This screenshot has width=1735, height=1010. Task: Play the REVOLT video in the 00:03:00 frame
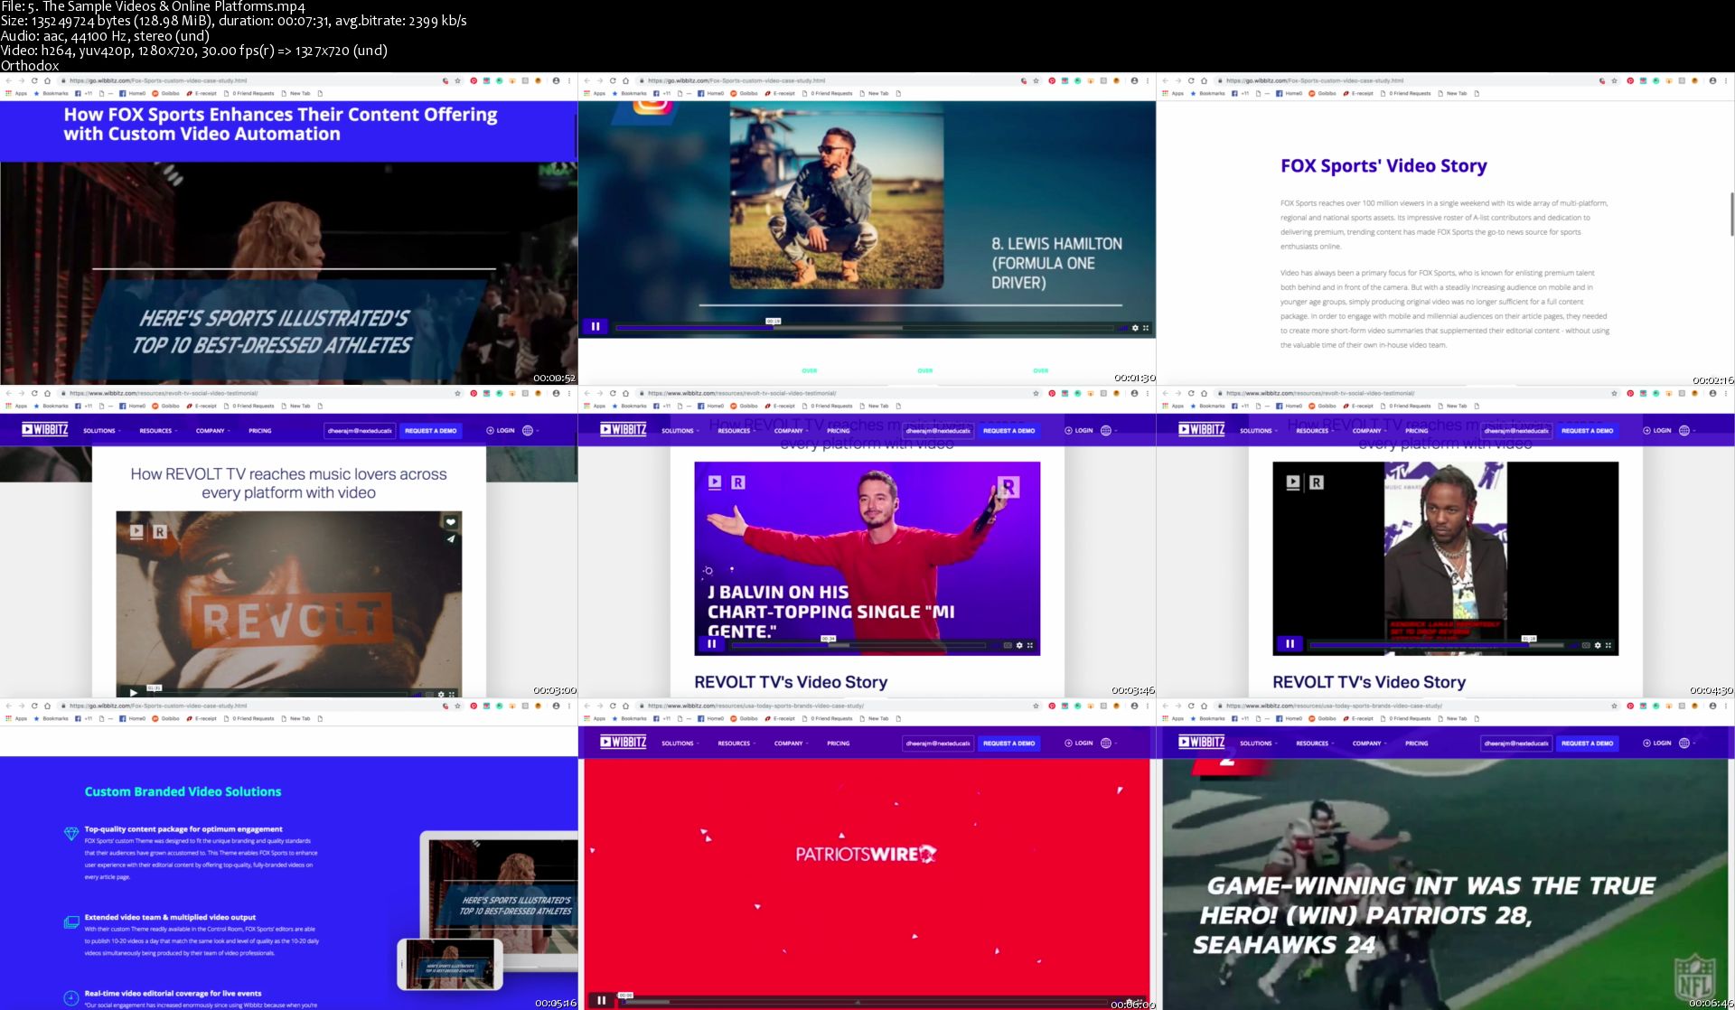[134, 693]
